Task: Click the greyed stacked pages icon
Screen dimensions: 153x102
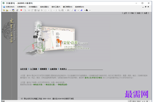Action: coord(32,10)
